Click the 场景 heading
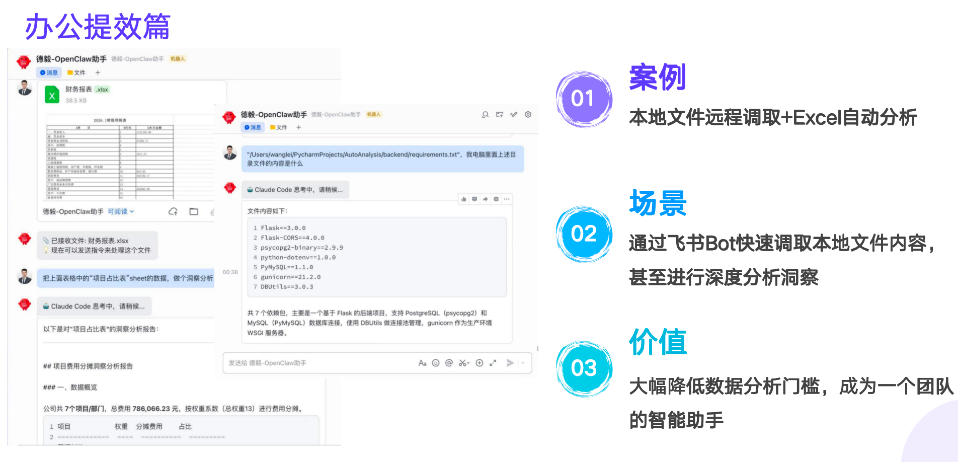The height and width of the screenshot is (462, 958). point(658,203)
